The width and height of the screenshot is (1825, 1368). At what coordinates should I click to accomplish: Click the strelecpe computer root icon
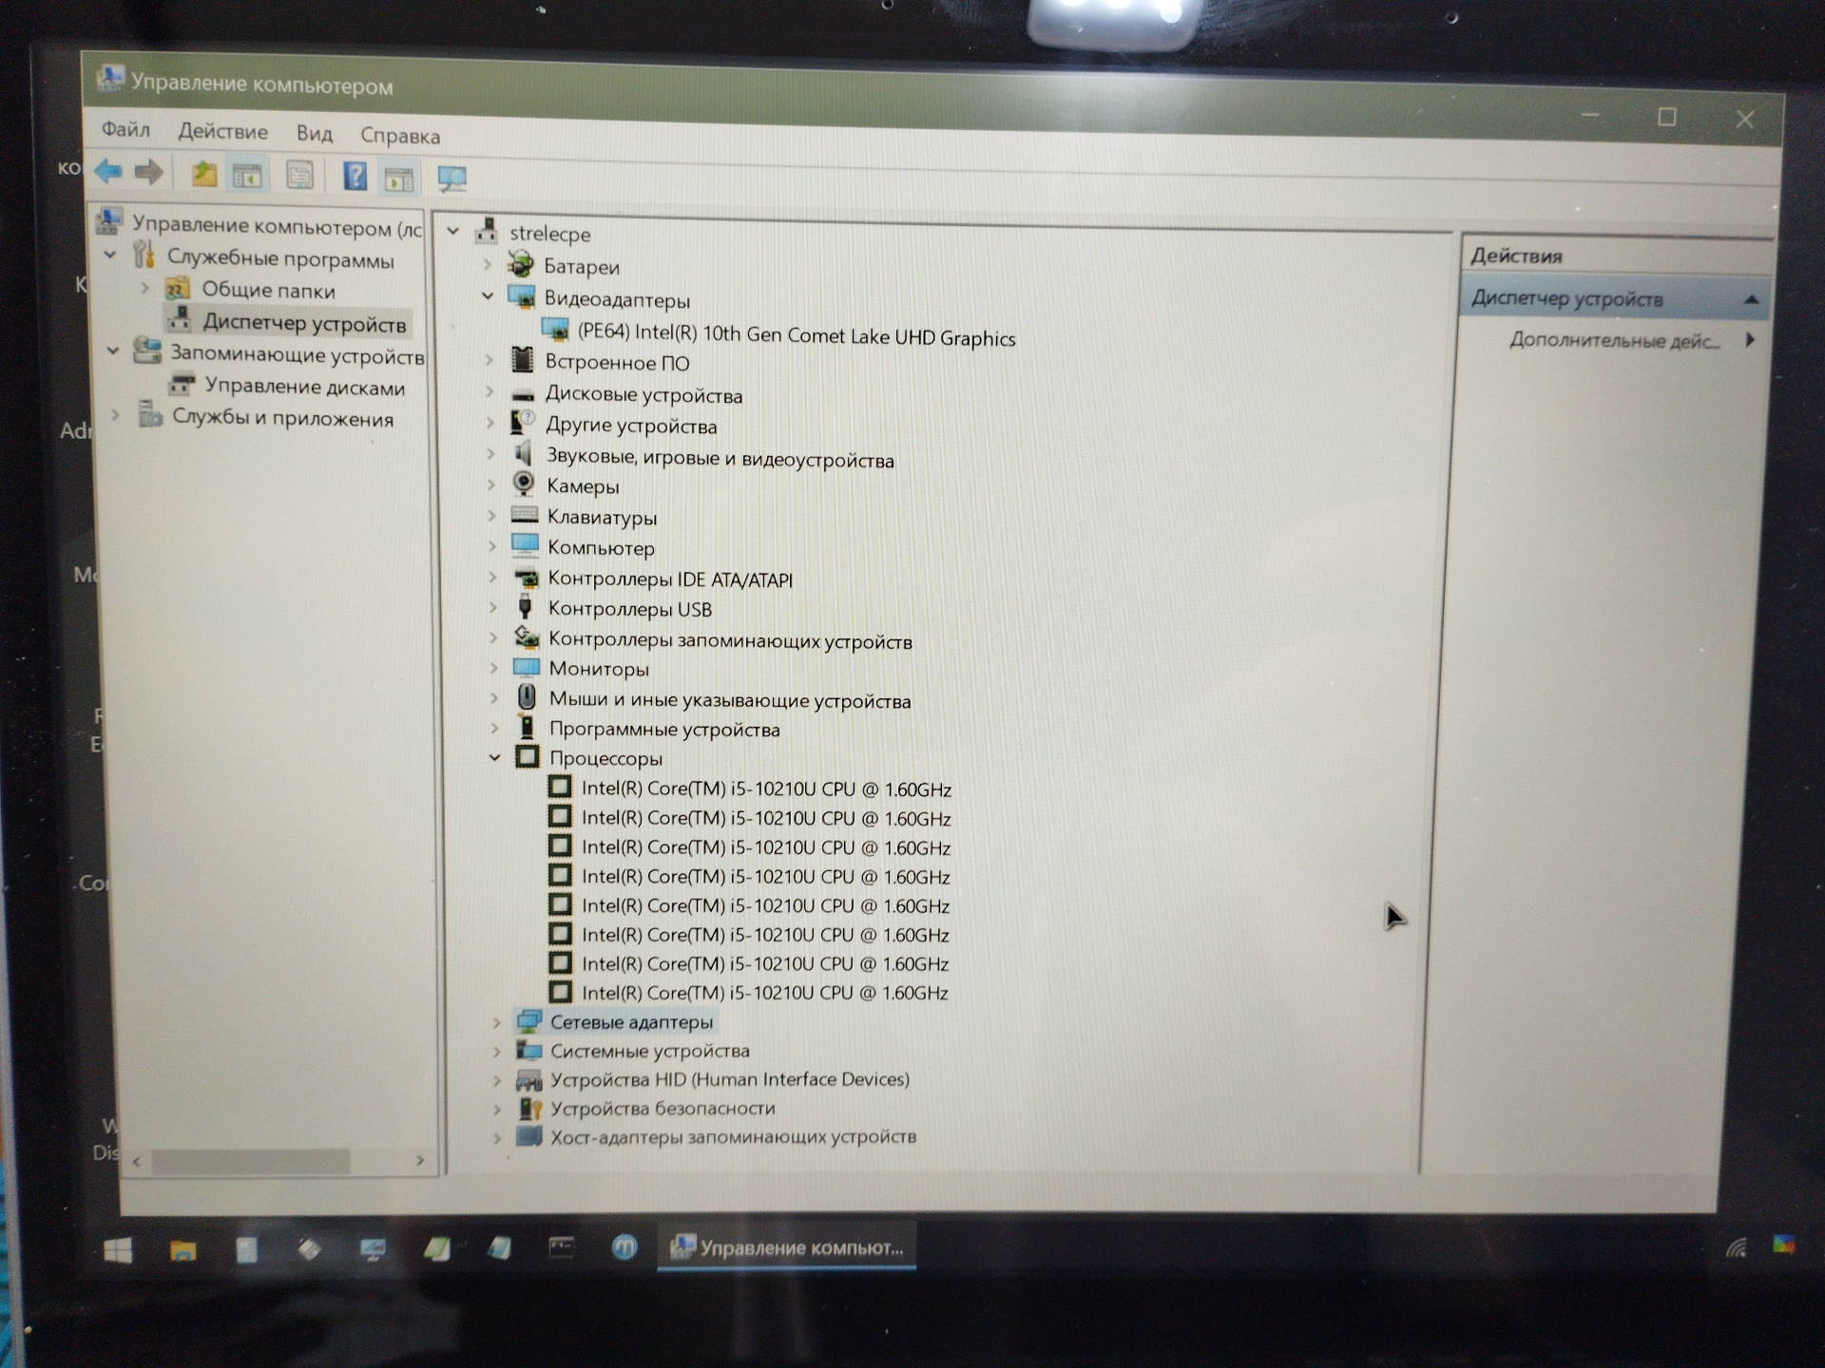click(487, 231)
